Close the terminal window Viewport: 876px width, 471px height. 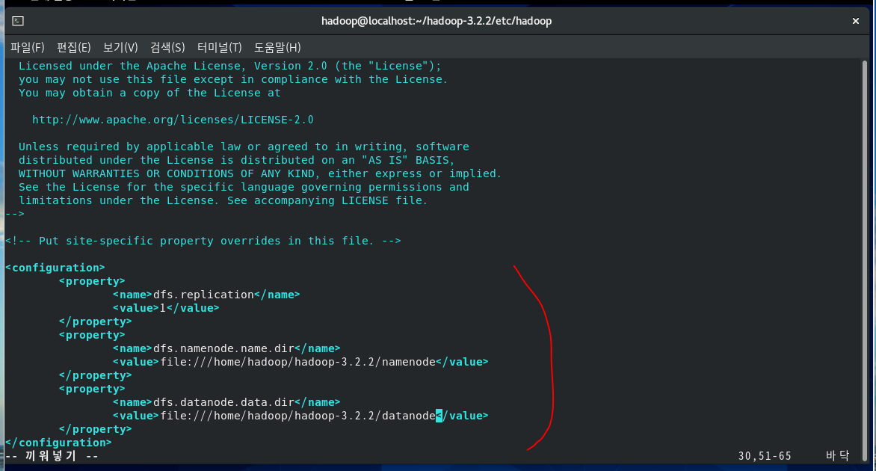tap(855, 21)
